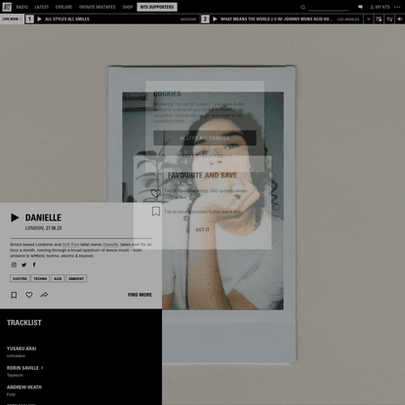Click the search input field

(328, 7)
